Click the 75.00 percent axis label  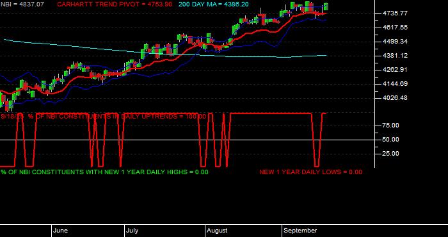(x=390, y=126)
